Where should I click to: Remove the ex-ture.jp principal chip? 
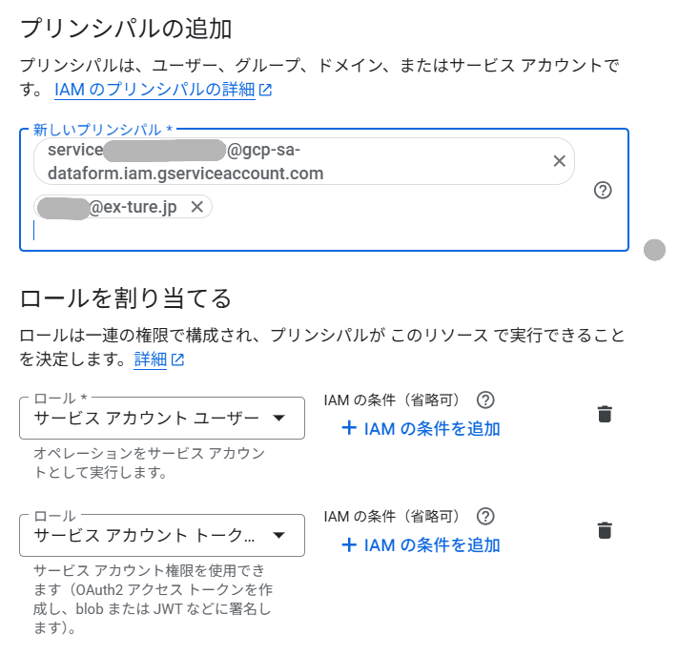point(197,207)
